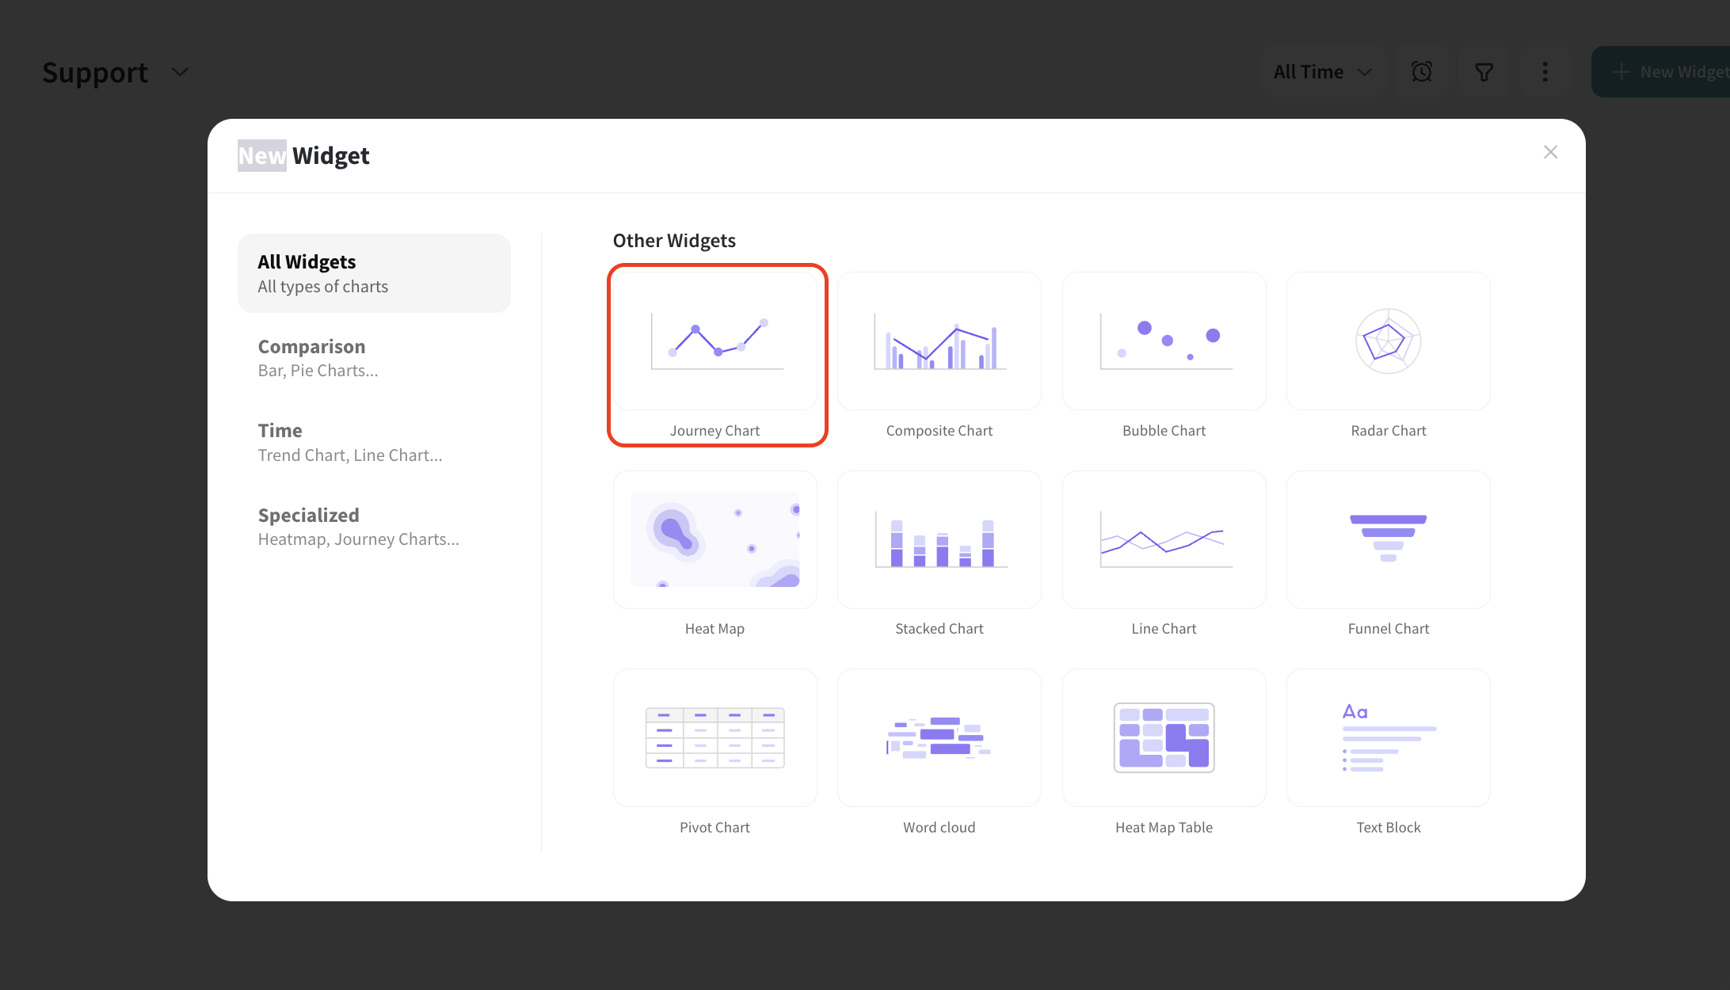Pick the Bubble Chart widget
The height and width of the screenshot is (990, 1730).
click(1164, 342)
